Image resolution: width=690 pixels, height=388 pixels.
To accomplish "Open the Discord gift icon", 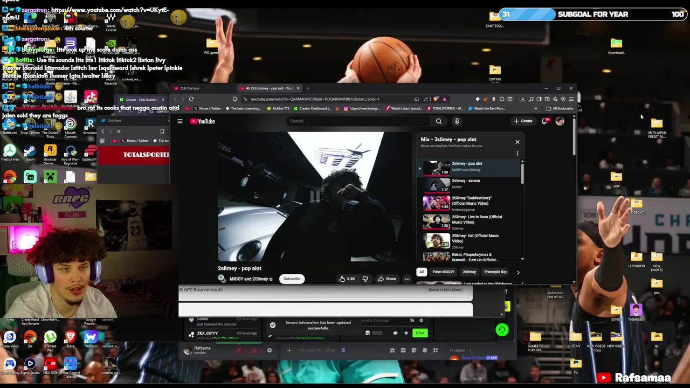I will point(392,350).
